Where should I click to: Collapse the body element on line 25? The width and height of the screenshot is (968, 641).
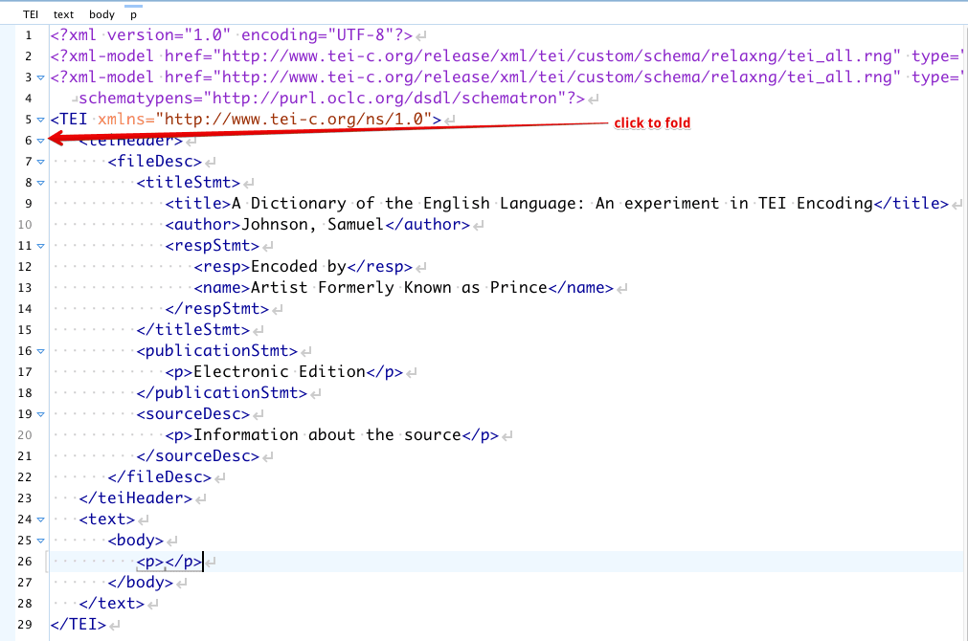[40, 541]
